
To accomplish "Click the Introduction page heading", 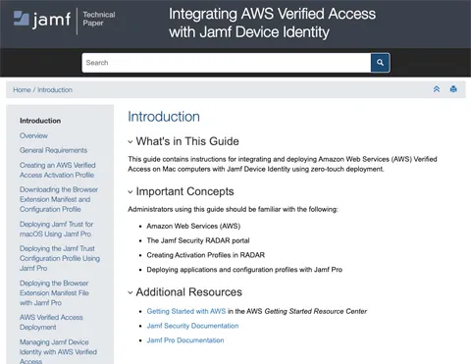I will 164,117.
